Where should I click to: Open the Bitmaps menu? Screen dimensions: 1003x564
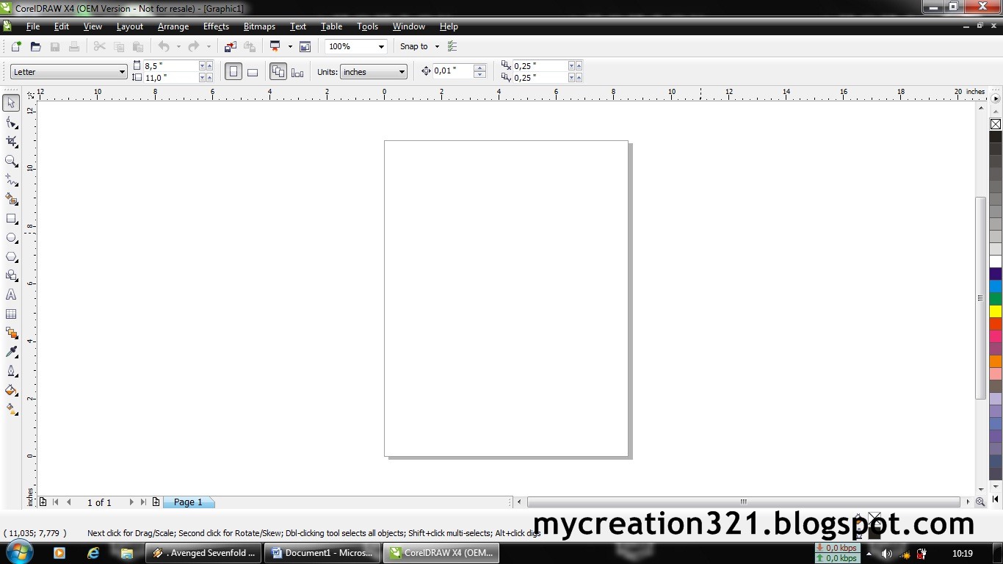pyautogui.click(x=259, y=26)
